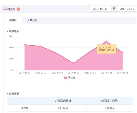Switch to the 文章排行 tab
The height and width of the screenshot is (113, 137).
[32, 20]
